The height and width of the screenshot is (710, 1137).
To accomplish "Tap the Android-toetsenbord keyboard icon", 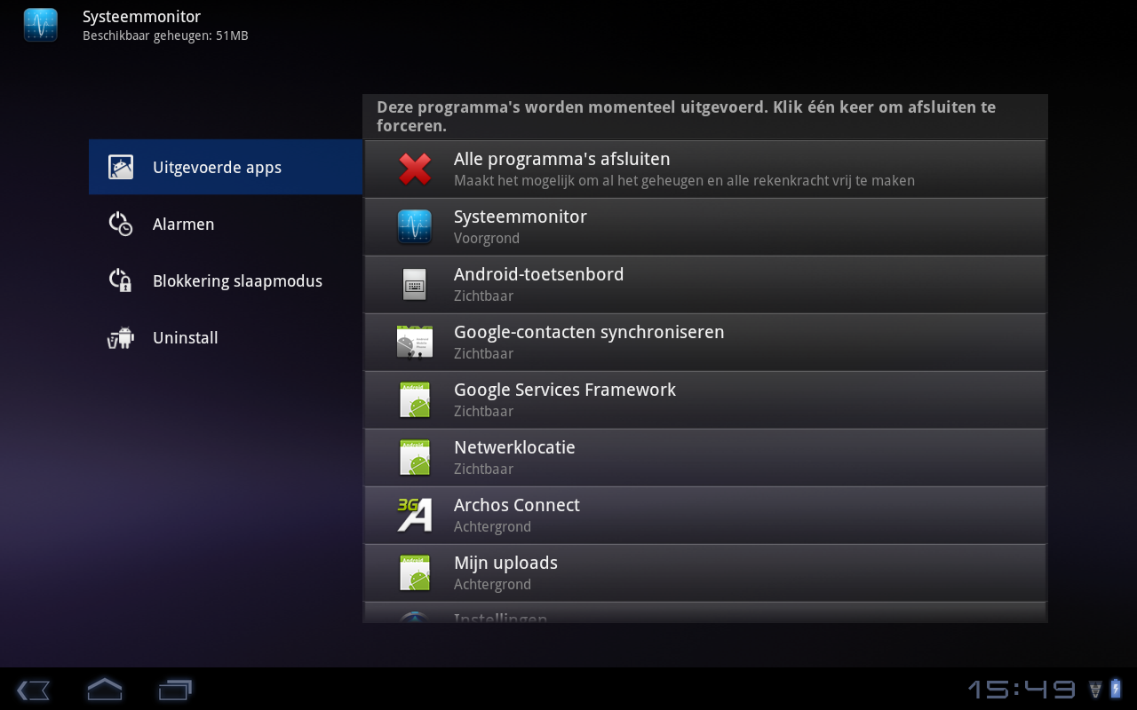I will (x=415, y=285).
